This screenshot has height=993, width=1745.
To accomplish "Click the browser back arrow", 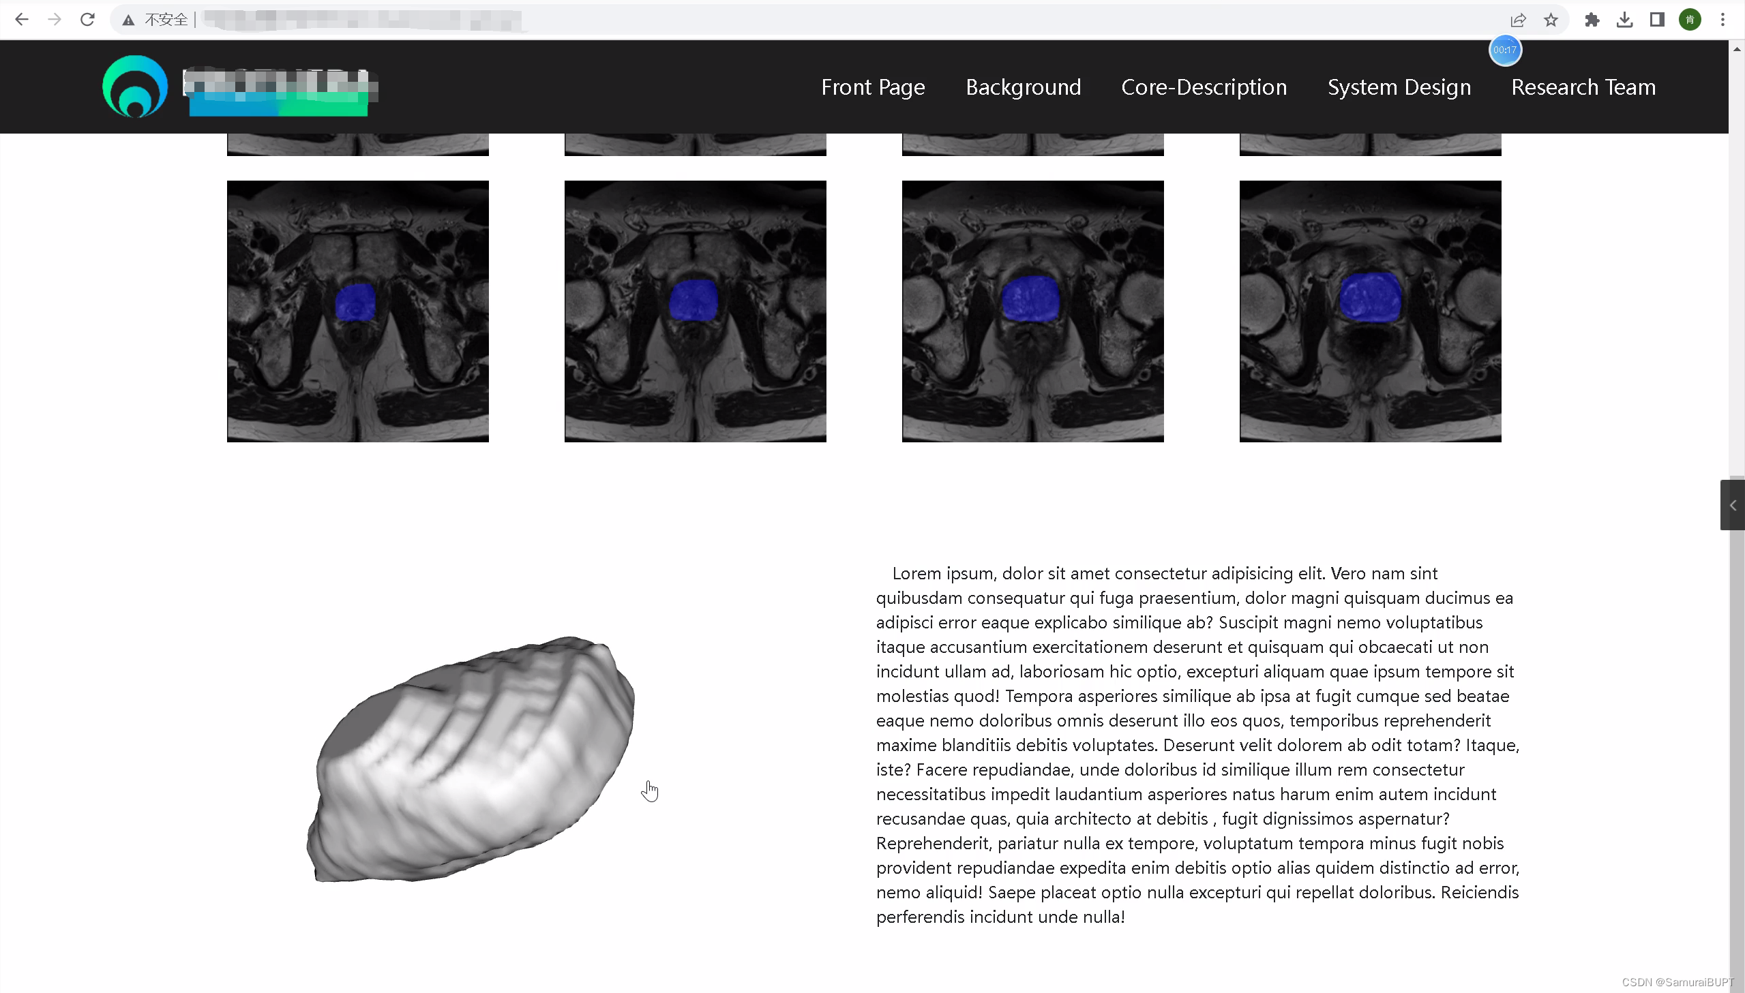I will coord(22,20).
